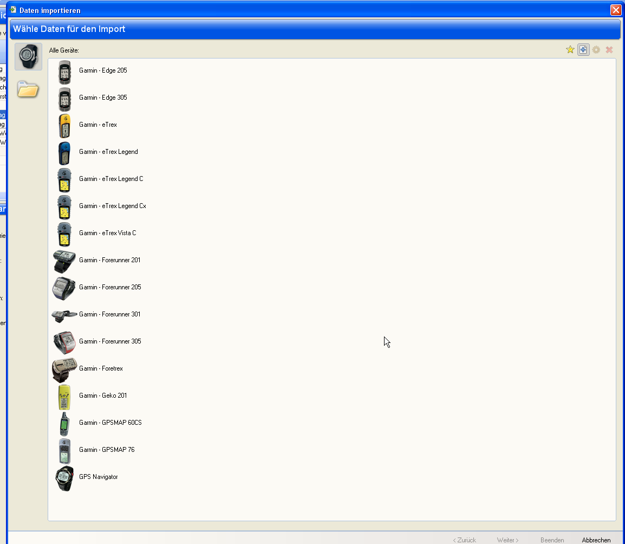The height and width of the screenshot is (544, 625).
Task: Select the device import source watch icon
Action: tap(28, 56)
